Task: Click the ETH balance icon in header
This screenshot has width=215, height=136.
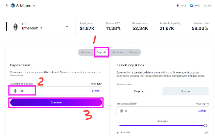Action: (177, 5)
